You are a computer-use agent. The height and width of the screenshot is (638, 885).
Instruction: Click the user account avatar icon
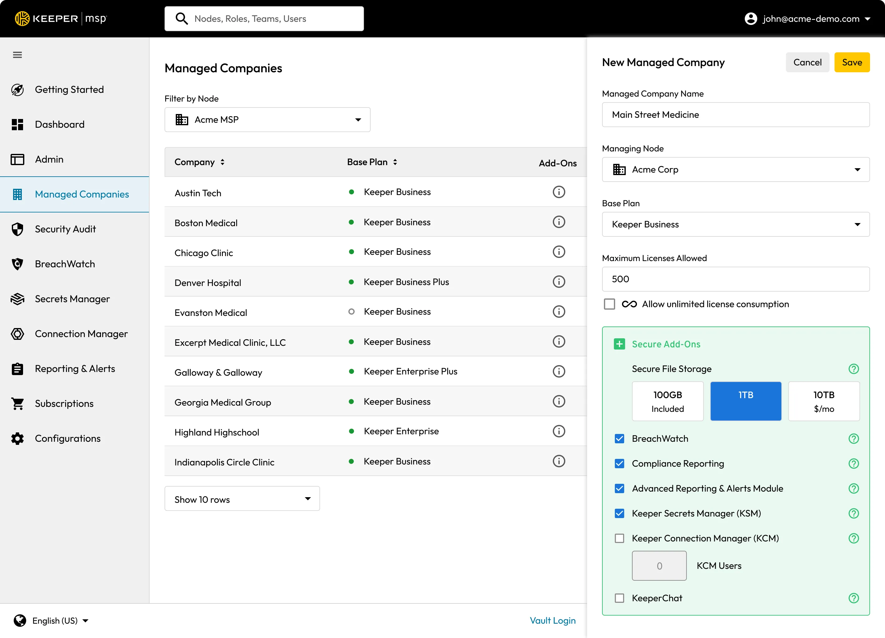point(750,19)
